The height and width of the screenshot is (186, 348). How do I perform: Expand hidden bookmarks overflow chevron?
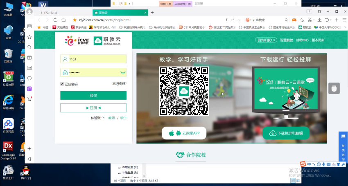(x=344, y=27)
